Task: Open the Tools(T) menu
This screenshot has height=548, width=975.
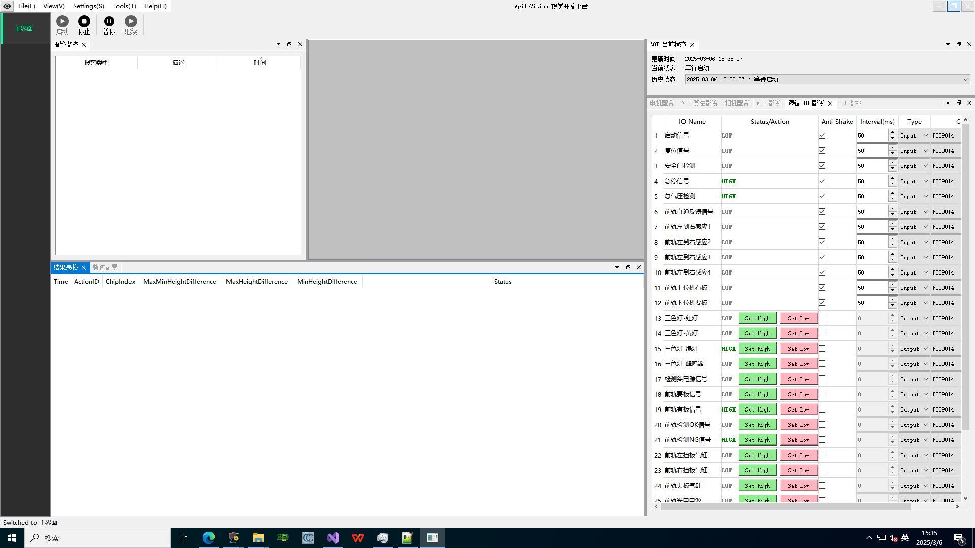Action: point(124,6)
